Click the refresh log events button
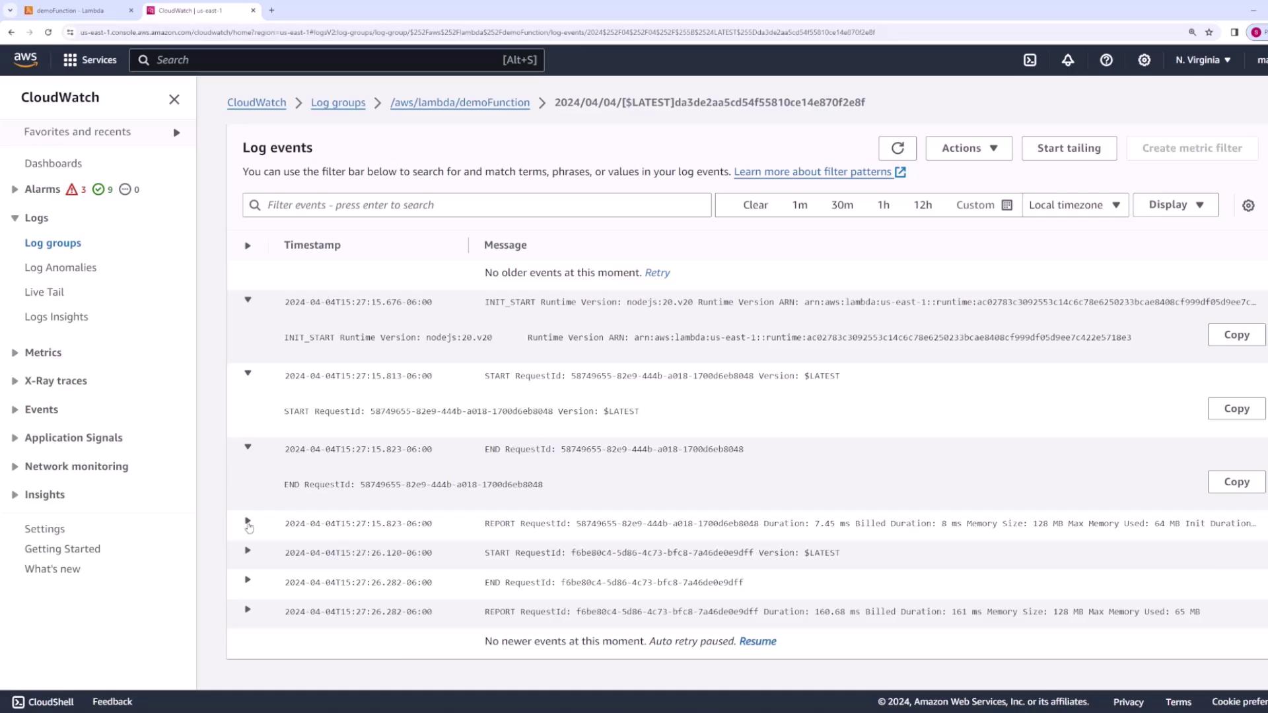The image size is (1268, 713). click(897, 148)
